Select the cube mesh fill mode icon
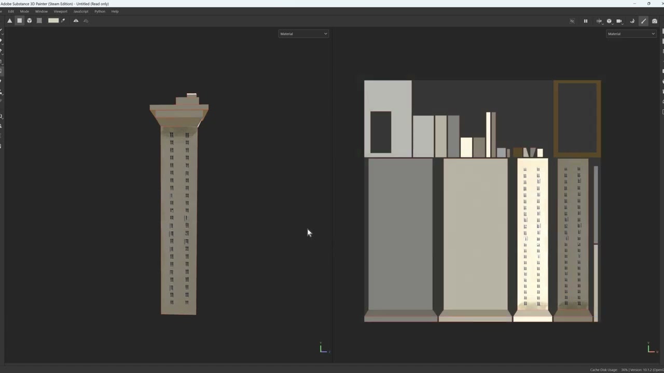The width and height of the screenshot is (664, 373). coord(29,21)
